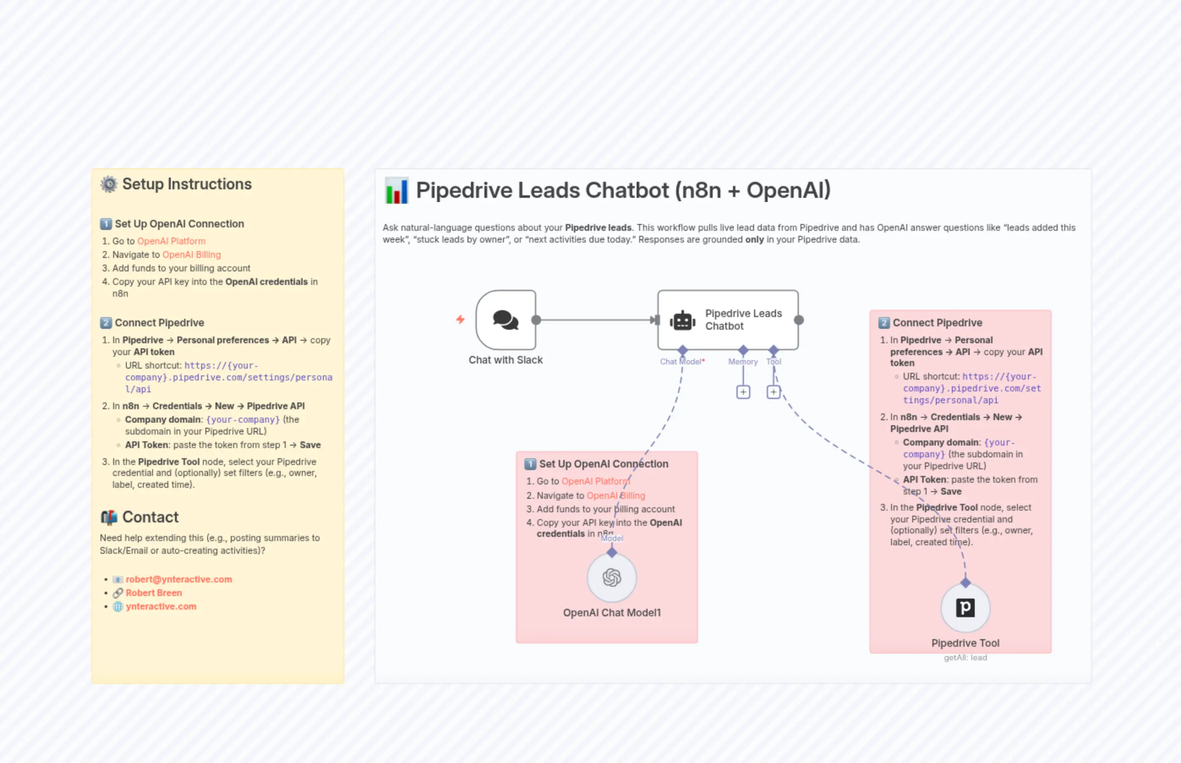Image resolution: width=1181 pixels, height=763 pixels.
Task: Open the OpenAI Platform link in Setup Instructions
Action: point(172,241)
